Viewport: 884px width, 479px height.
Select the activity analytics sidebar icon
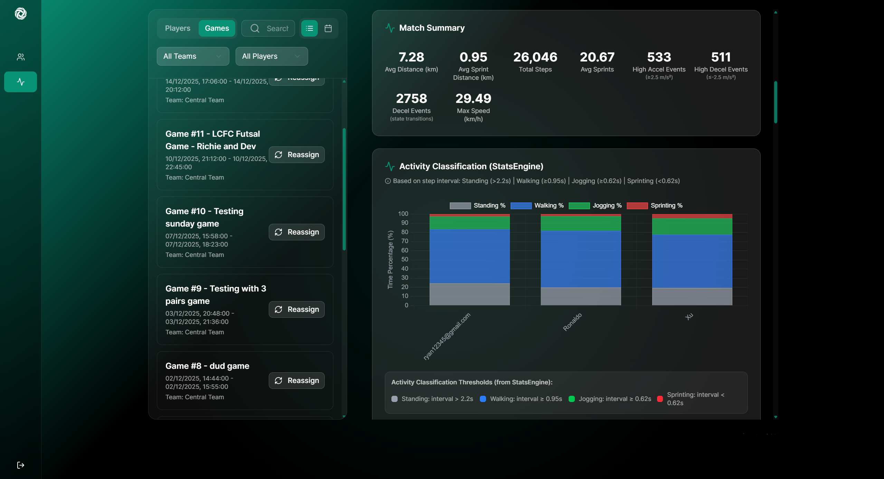point(20,82)
